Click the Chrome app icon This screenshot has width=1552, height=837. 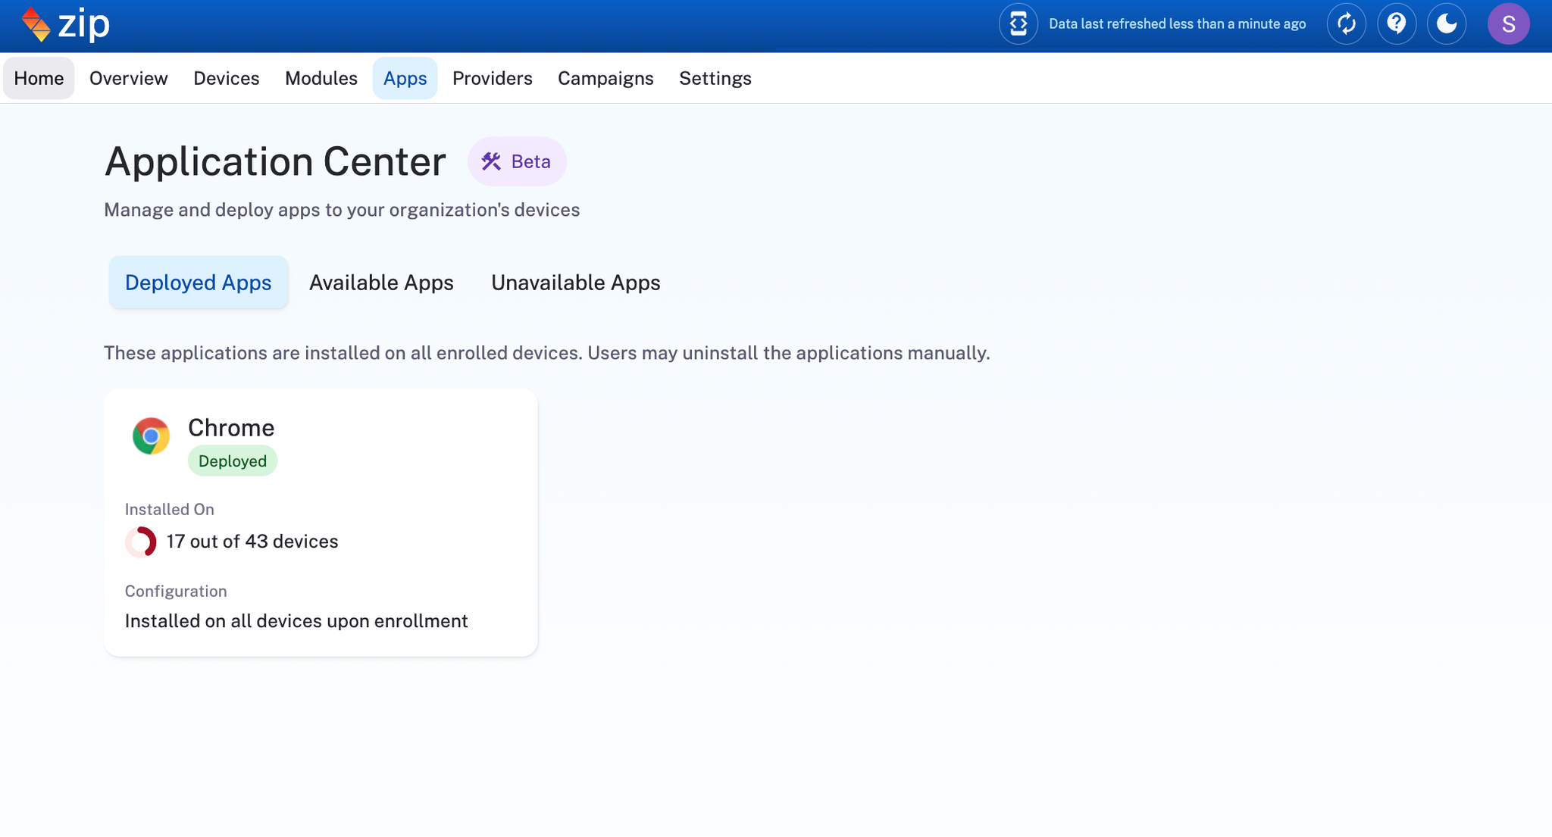pyautogui.click(x=151, y=436)
